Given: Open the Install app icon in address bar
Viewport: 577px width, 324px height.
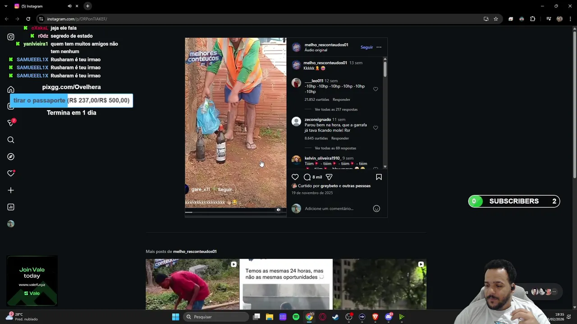Looking at the screenshot, I should (486, 19).
